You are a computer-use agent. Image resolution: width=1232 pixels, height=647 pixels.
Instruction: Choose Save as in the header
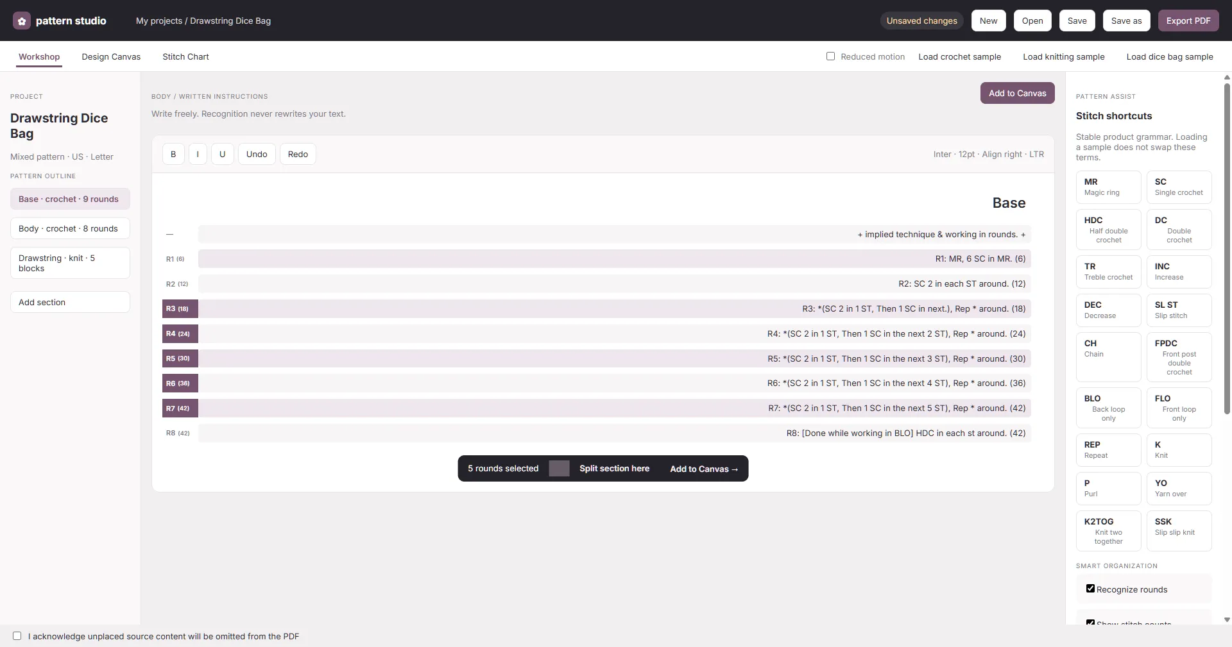(x=1126, y=21)
